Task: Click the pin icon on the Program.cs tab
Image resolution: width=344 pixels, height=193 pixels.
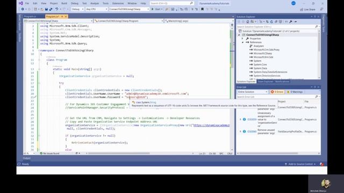Action: pos(62,17)
